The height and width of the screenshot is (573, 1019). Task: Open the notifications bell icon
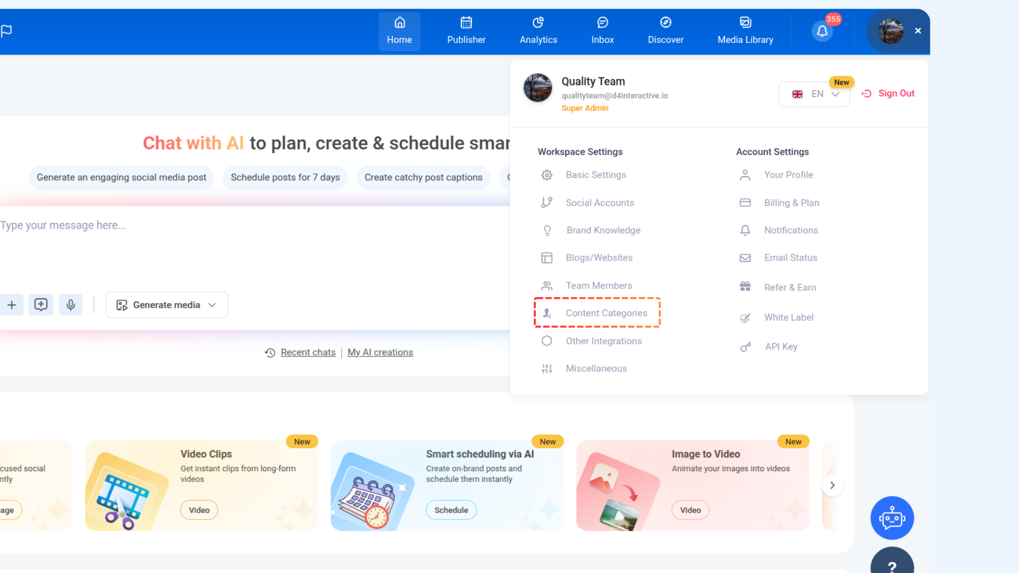coord(822,31)
